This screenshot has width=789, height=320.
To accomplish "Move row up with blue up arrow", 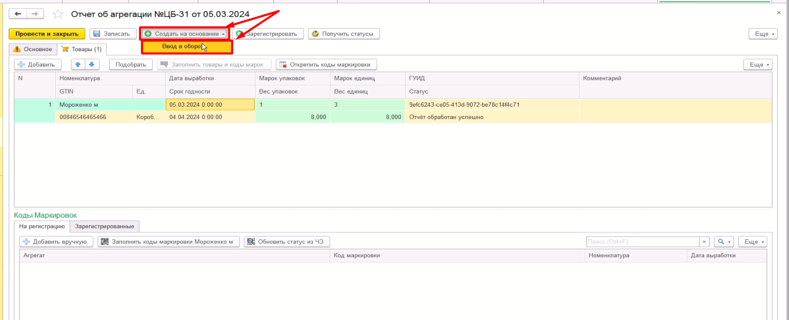I will coord(78,64).
